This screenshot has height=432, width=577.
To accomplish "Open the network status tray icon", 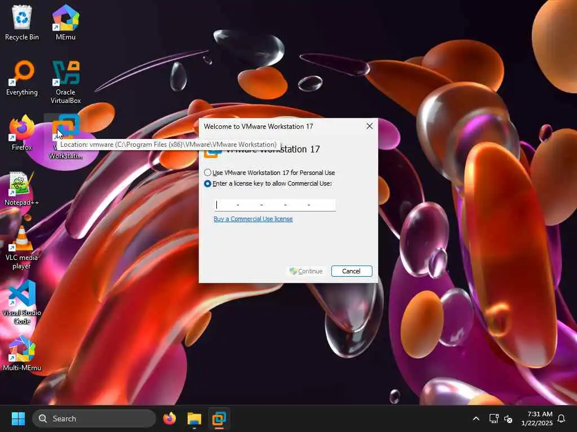I will coord(494,418).
